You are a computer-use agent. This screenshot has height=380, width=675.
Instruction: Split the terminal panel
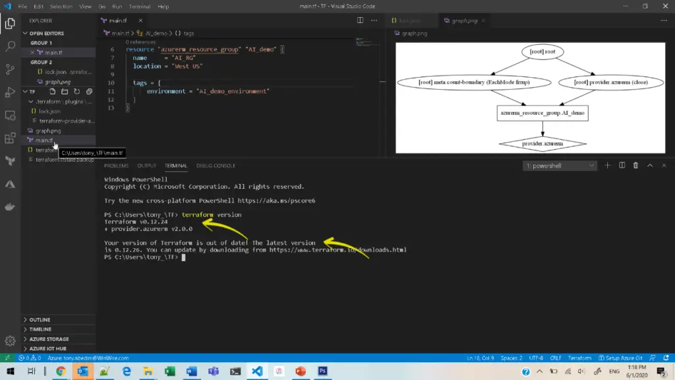pos(622,166)
